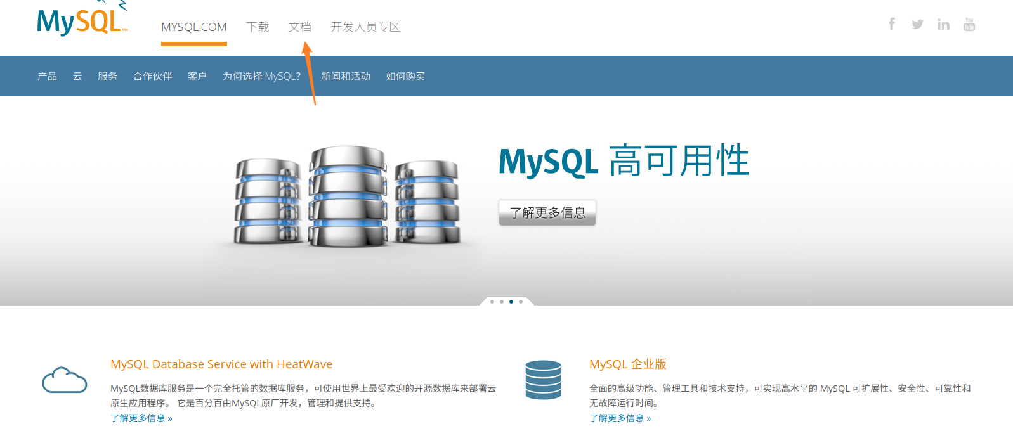Open the 云 menu item

(77, 76)
